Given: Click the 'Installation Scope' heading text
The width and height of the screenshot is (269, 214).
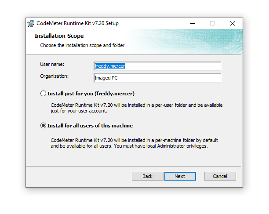Looking at the screenshot, I should (59, 36).
